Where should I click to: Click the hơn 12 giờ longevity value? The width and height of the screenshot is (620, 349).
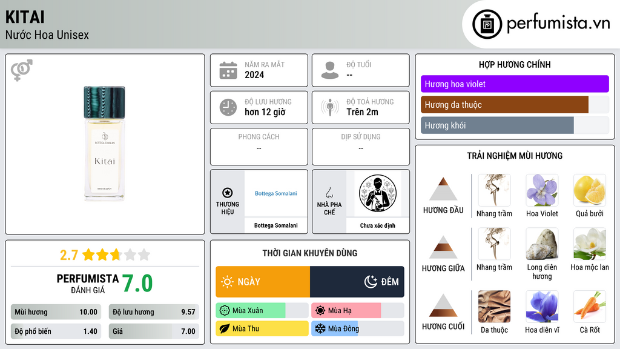click(x=265, y=112)
